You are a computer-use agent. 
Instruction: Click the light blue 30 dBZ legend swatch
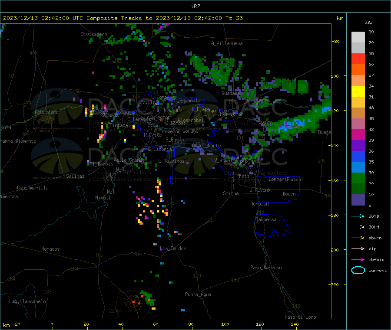(358, 167)
